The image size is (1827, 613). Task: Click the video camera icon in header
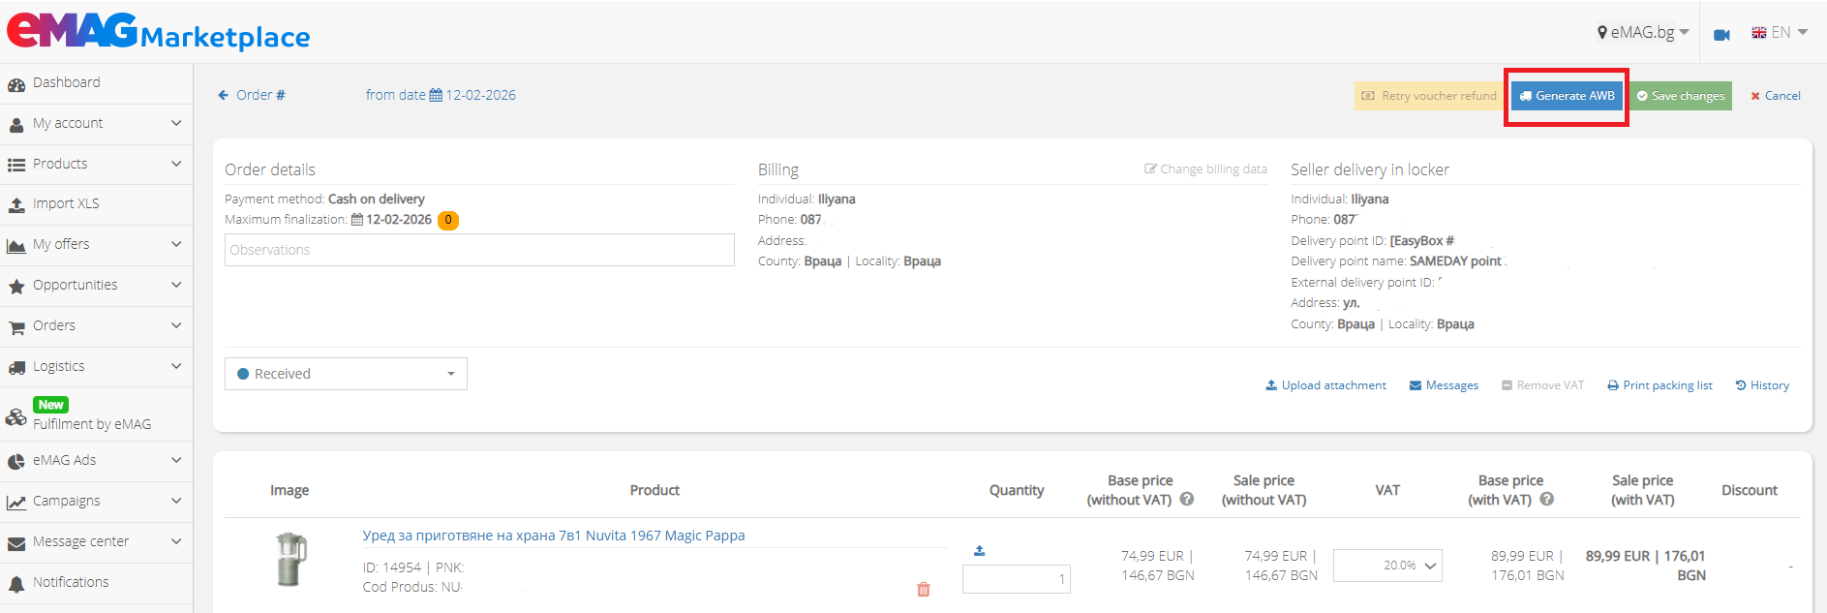1721,34
